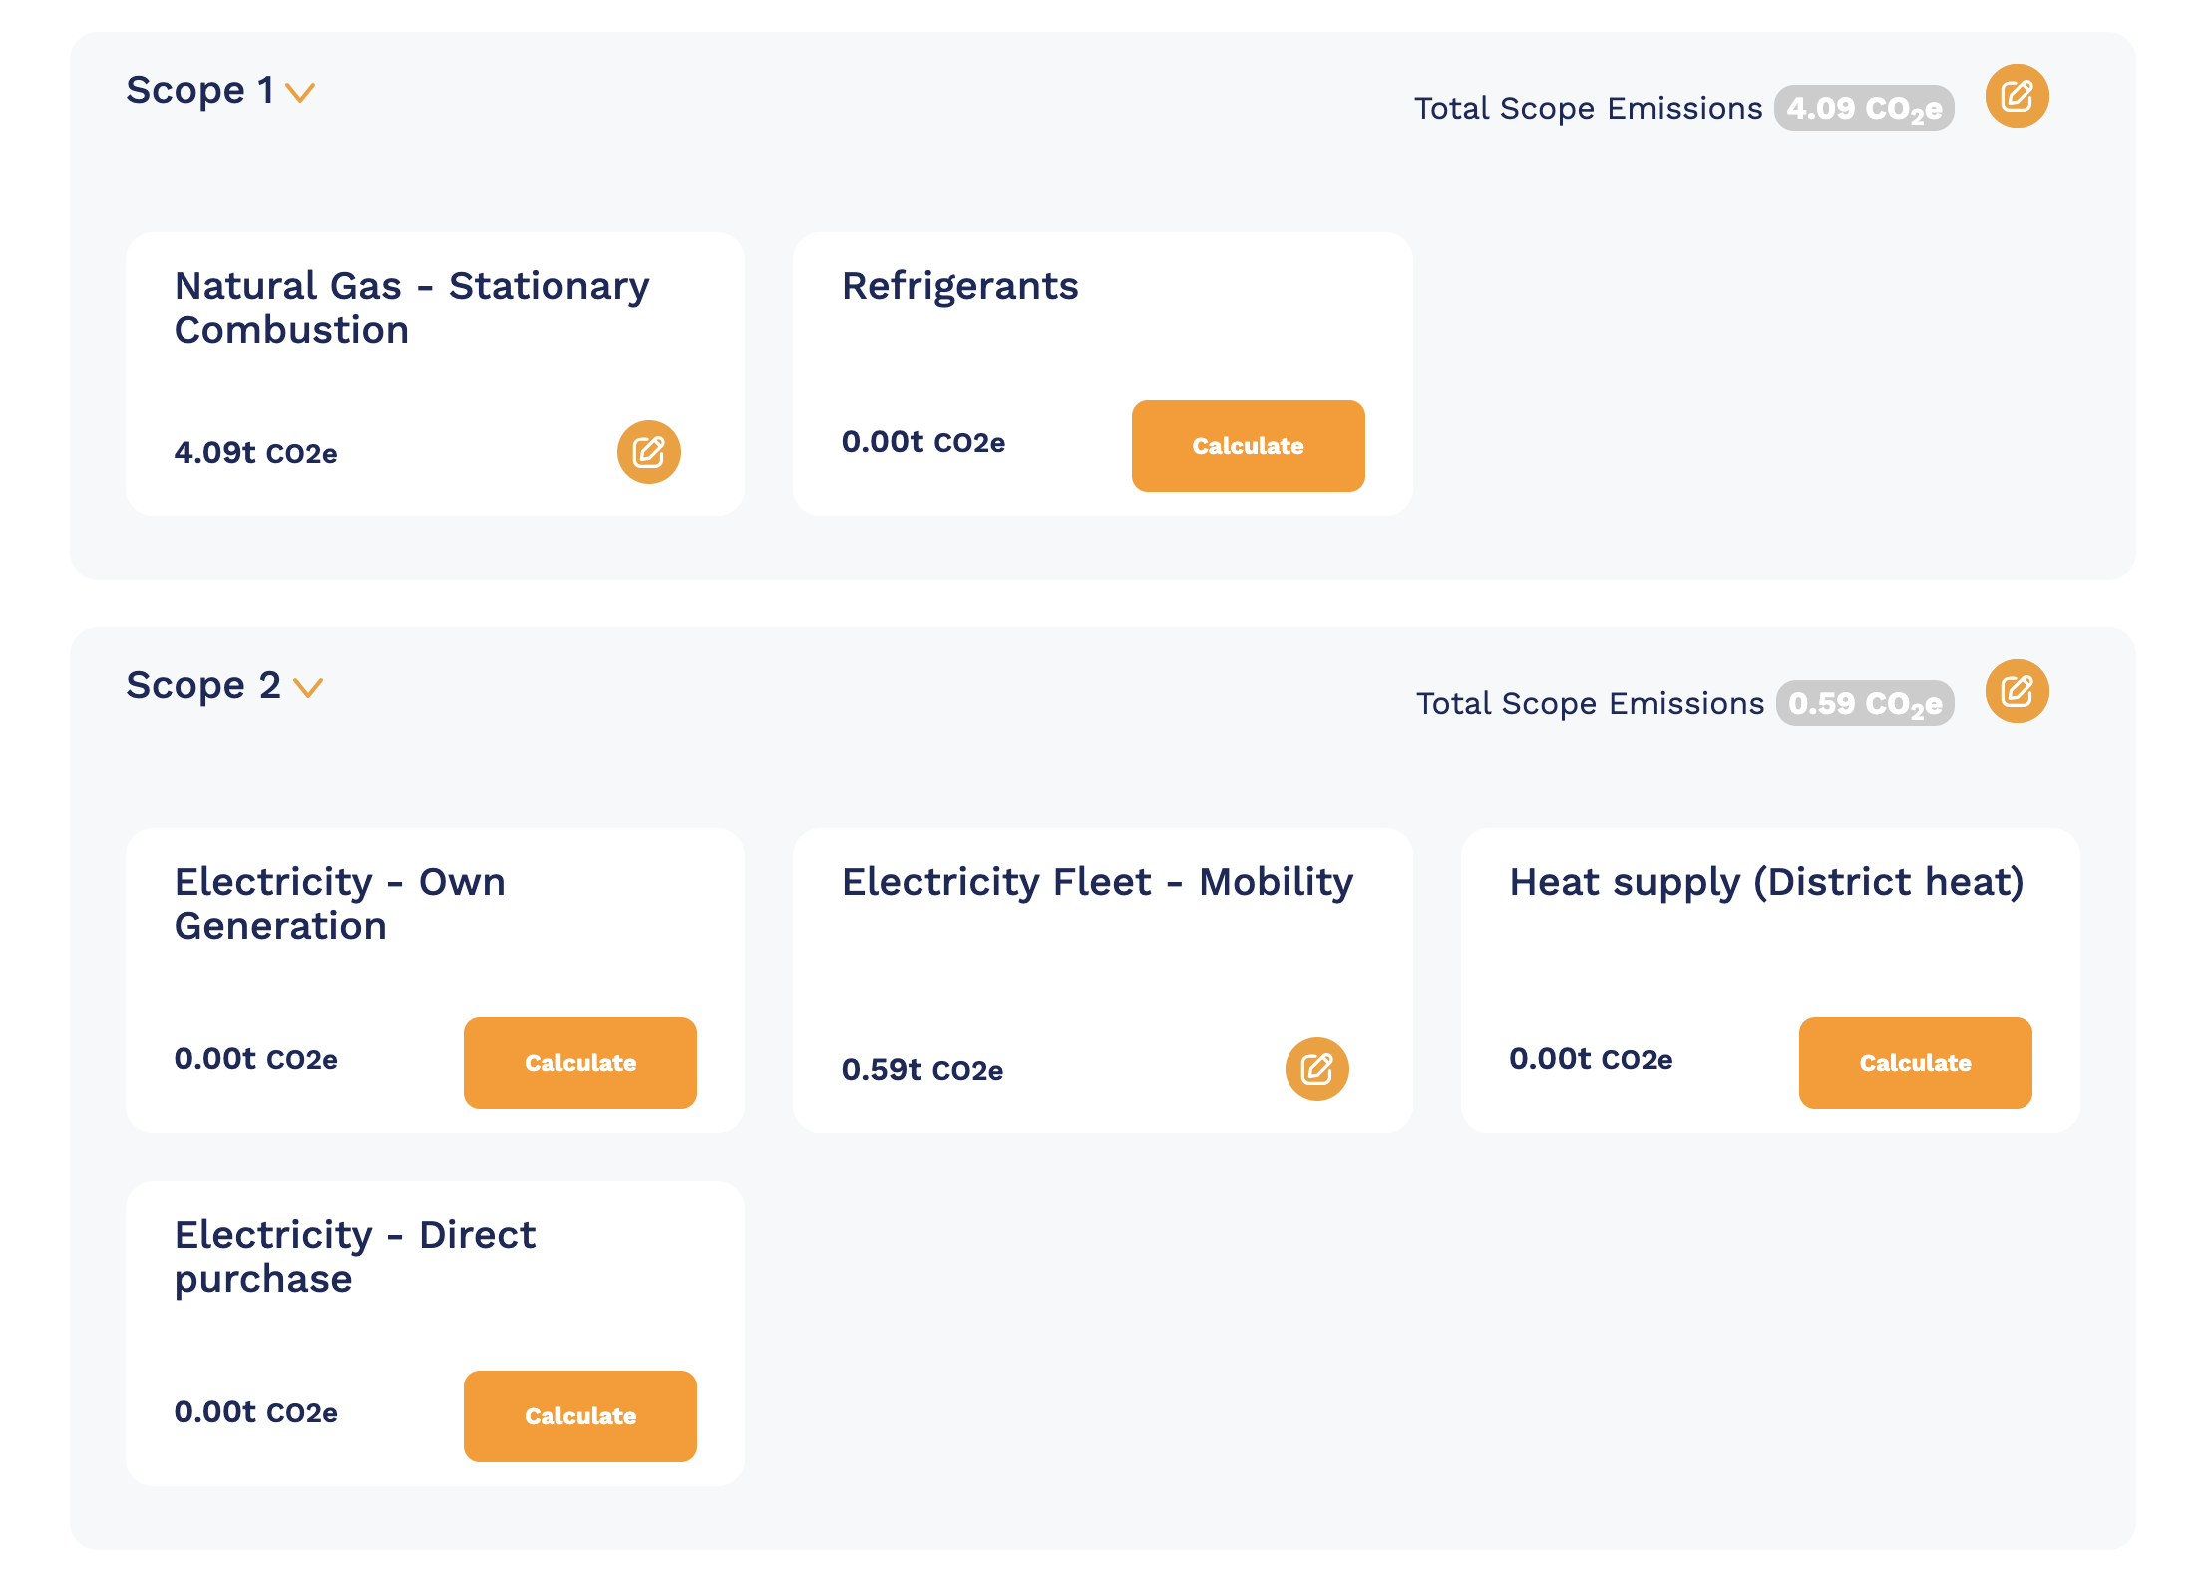Viewport: 2210px width, 1580px height.
Task: Edit Scope 1 total emissions
Action: click(x=2016, y=97)
